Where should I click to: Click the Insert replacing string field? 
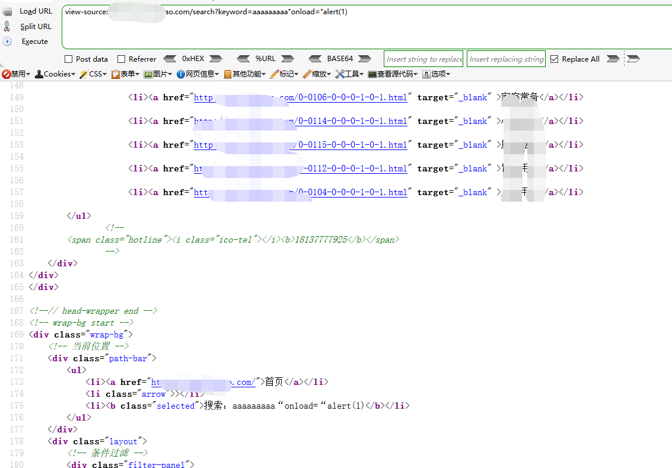(506, 59)
